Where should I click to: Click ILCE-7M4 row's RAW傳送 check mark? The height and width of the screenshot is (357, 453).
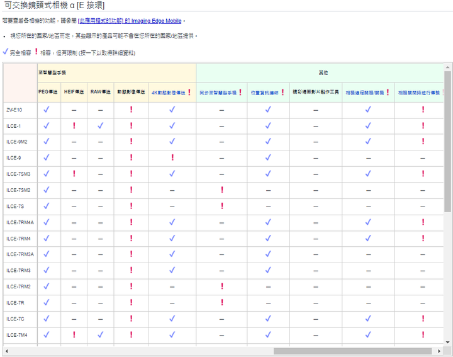click(x=100, y=335)
